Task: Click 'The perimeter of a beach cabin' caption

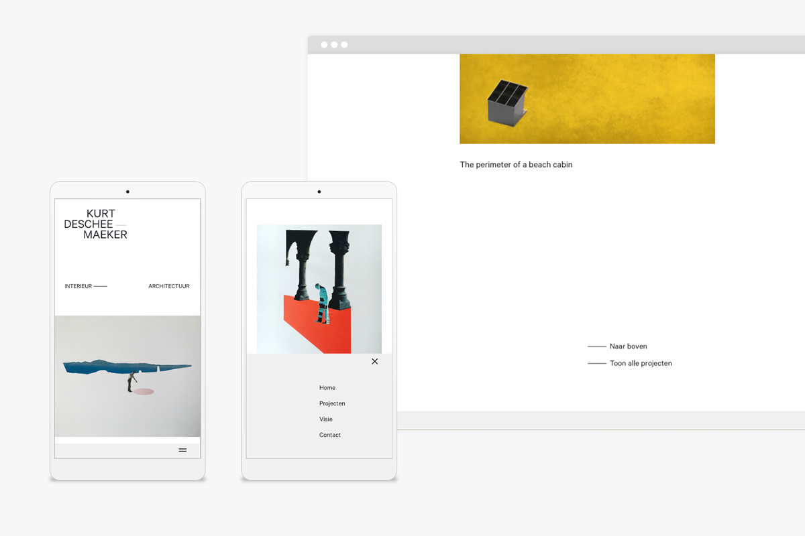Action: 516,165
